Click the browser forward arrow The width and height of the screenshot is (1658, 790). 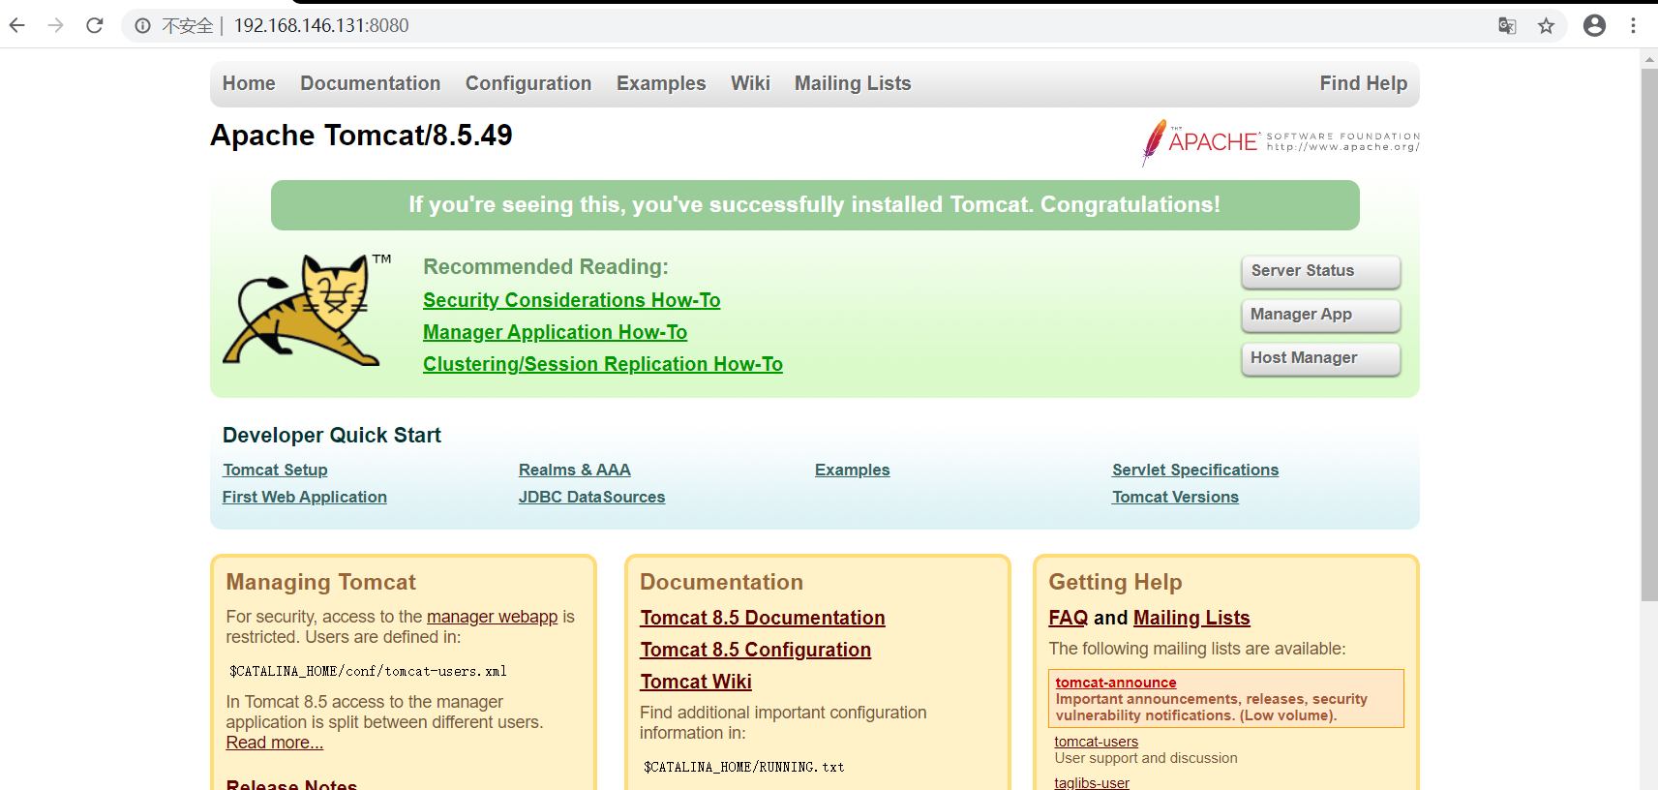(56, 25)
